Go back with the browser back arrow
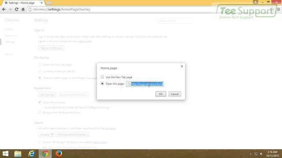The width and height of the screenshot is (282, 158). tap(4, 9)
